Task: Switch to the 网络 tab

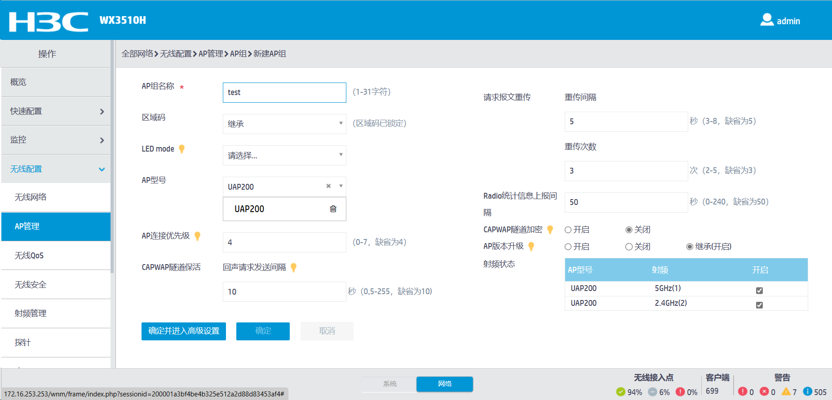Action: click(445, 384)
